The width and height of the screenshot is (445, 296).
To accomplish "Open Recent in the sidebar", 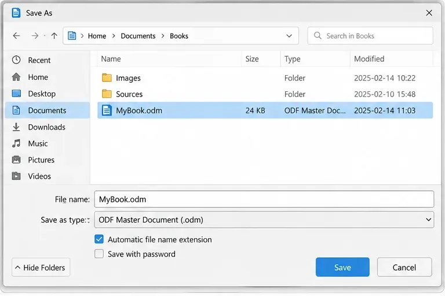I will [x=48, y=60].
